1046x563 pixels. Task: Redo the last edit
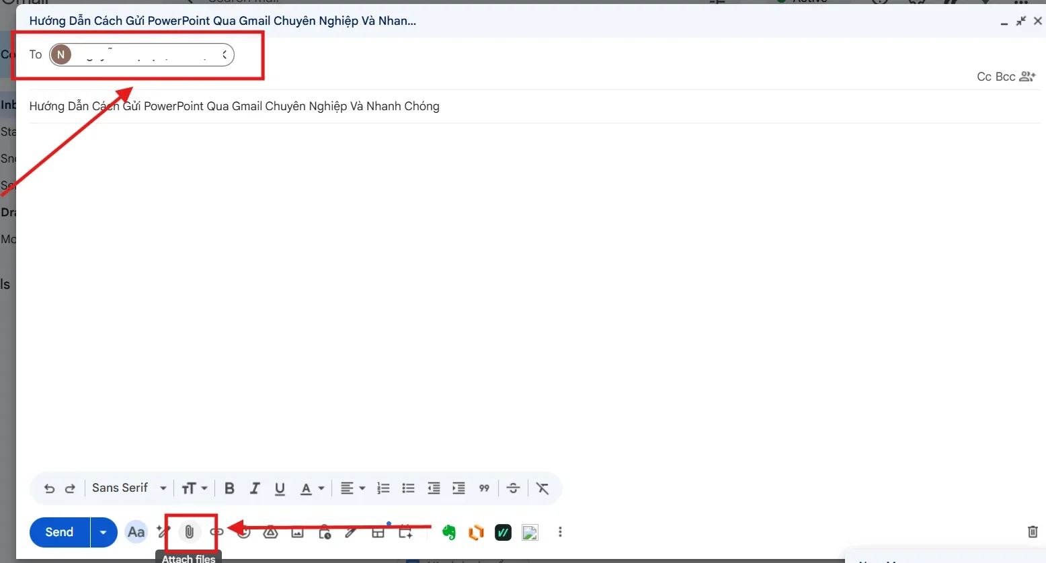point(70,488)
